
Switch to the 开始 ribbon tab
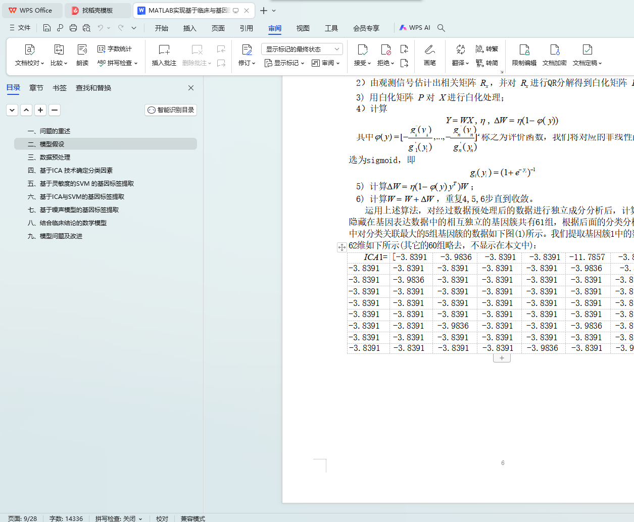click(x=162, y=28)
